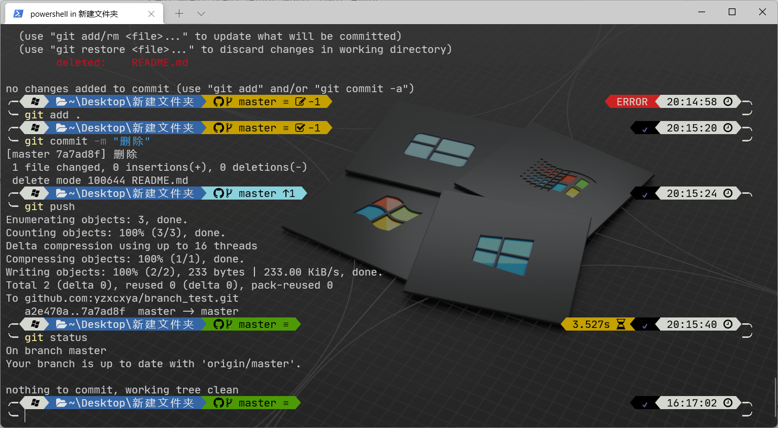
Task: Click the Windows logo in the prompt above git push
Action: [x=35, y=193]
